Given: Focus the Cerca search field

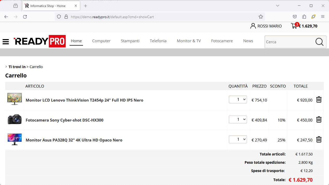Looking at the screenshot, I should (290, 42).
